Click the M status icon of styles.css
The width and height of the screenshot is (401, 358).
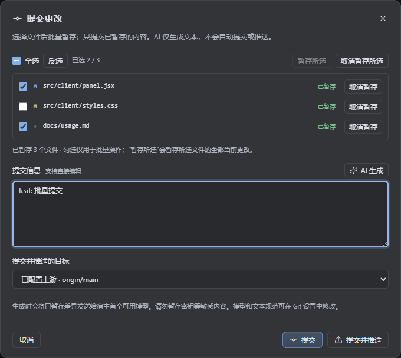[35, 107]
